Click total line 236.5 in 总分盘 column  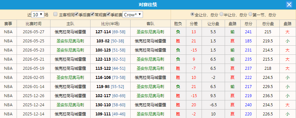pyautogui.click(x=268, y=96)
